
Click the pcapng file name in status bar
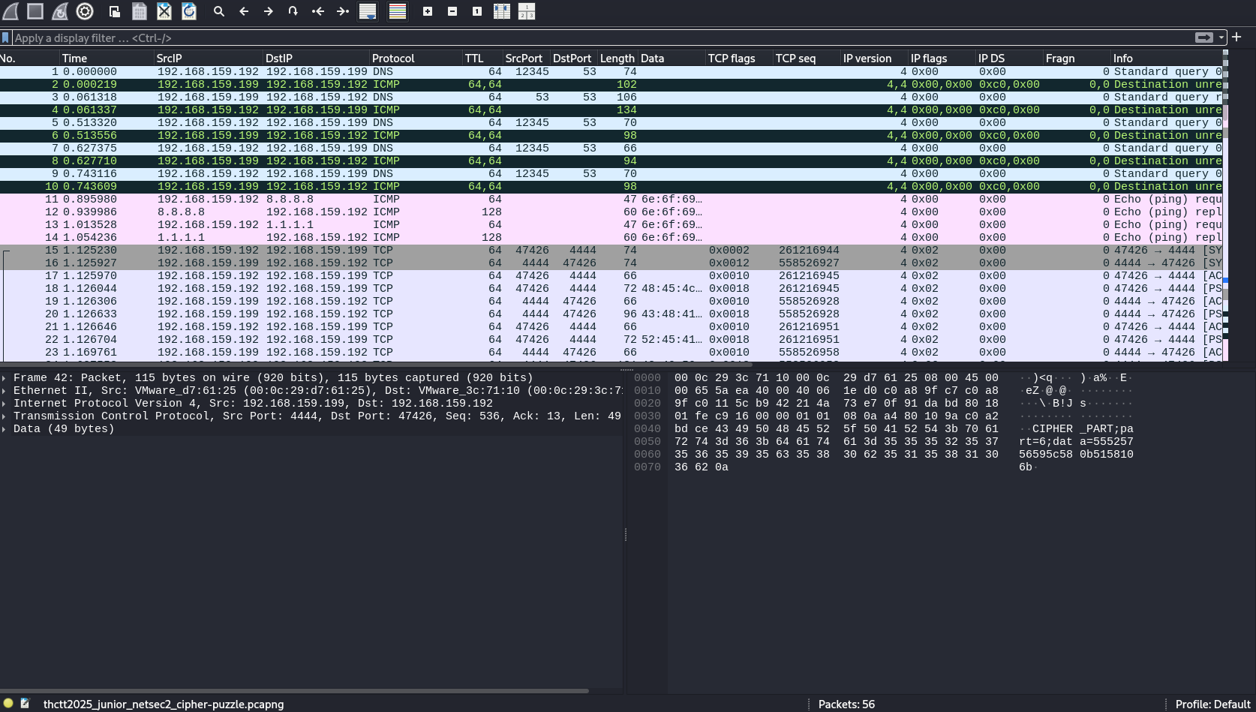(x=164, y=704)
